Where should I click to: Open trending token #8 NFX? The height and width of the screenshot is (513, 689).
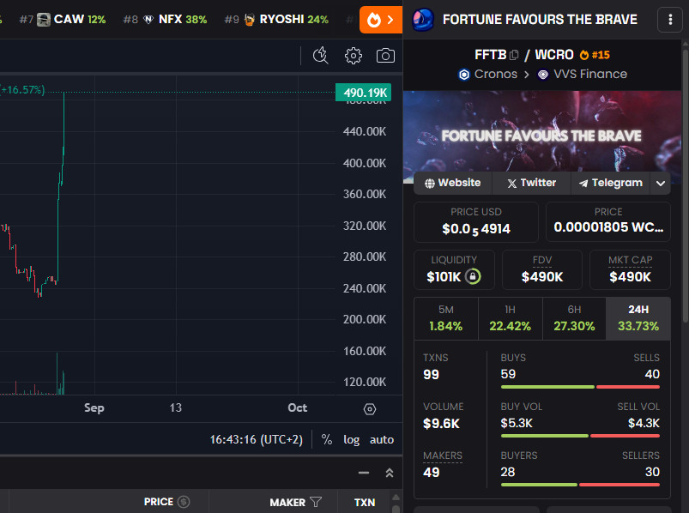[x=166, y=20]
